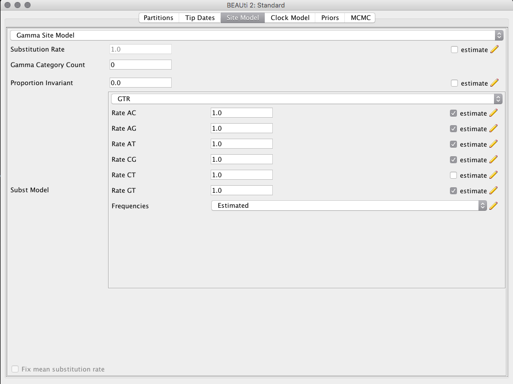
Task: Edit Rate AT via pencil icon
Action: click(493, 144)
